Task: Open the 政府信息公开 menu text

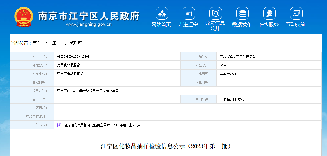Action: coord(215,26)
